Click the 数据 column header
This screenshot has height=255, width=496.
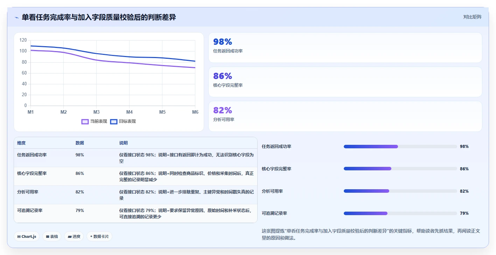pyautogui.click(x=80, y=143)
